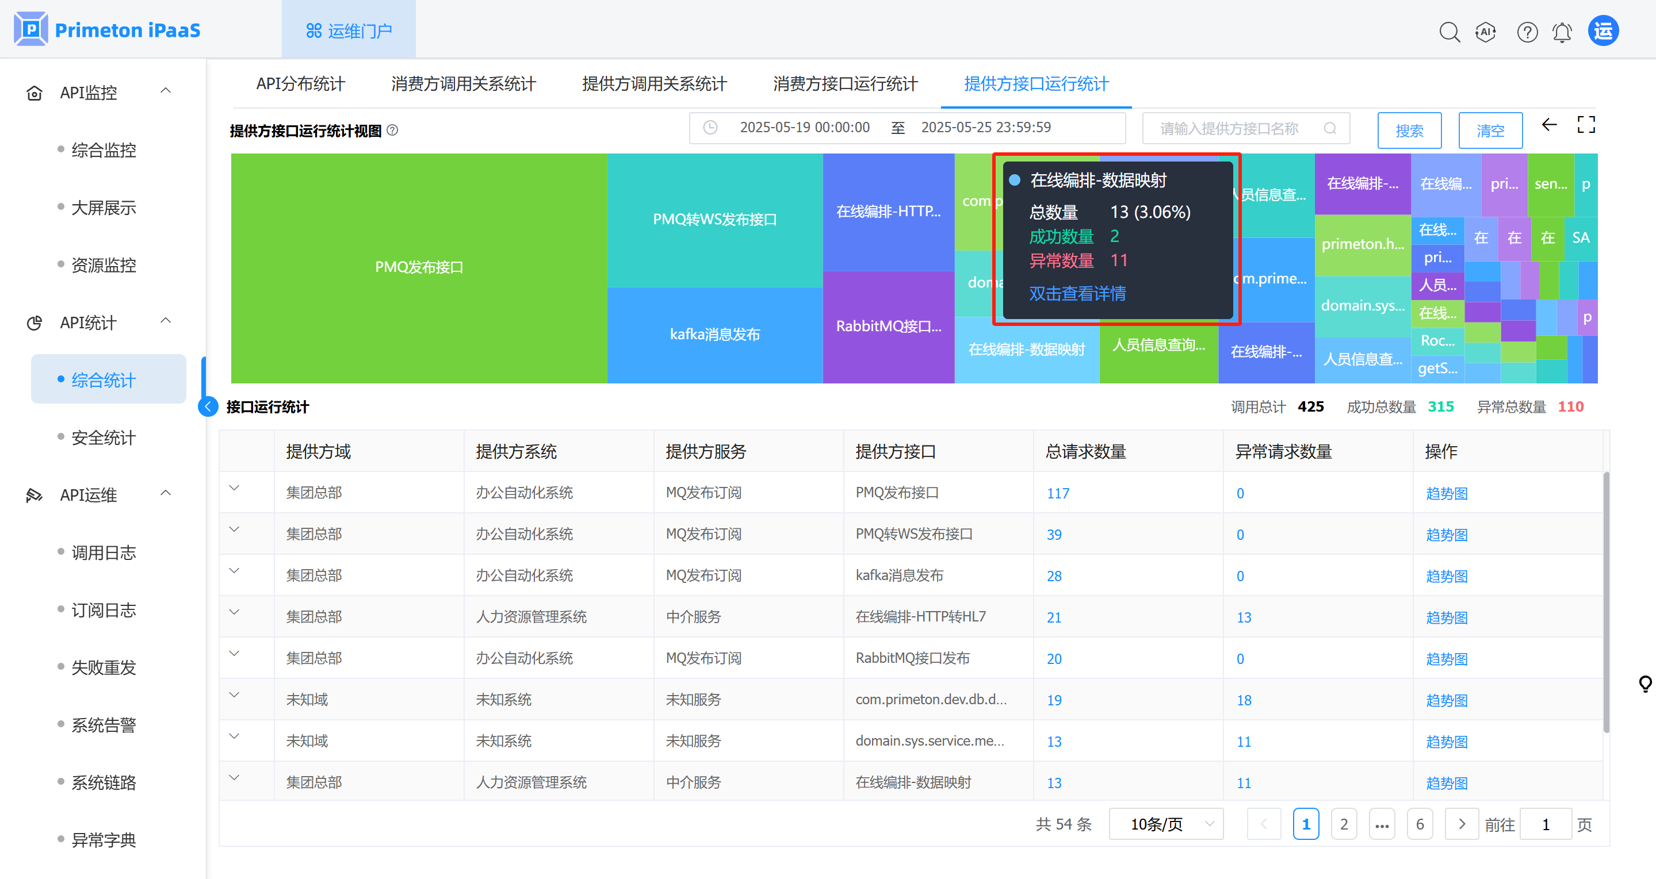Click the search magnifier icon in header
This screenshot has height=879, width=1656.
1449,32
